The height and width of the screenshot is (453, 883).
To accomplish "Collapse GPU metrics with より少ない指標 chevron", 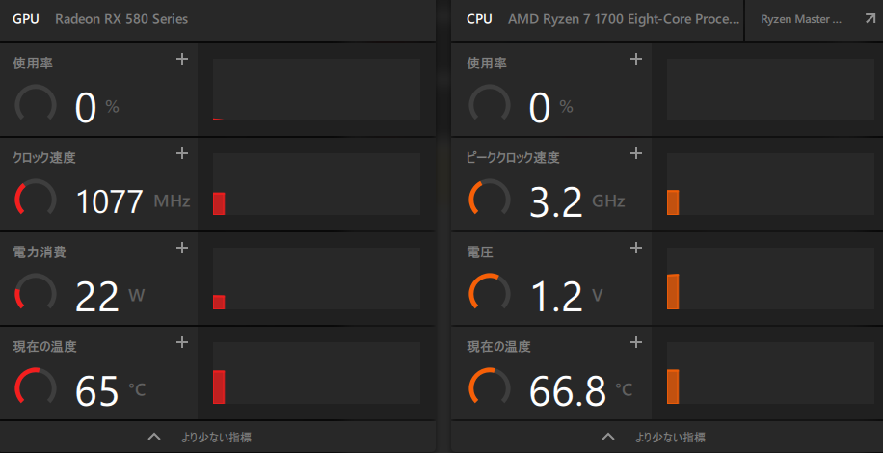I will coord(154,437).
